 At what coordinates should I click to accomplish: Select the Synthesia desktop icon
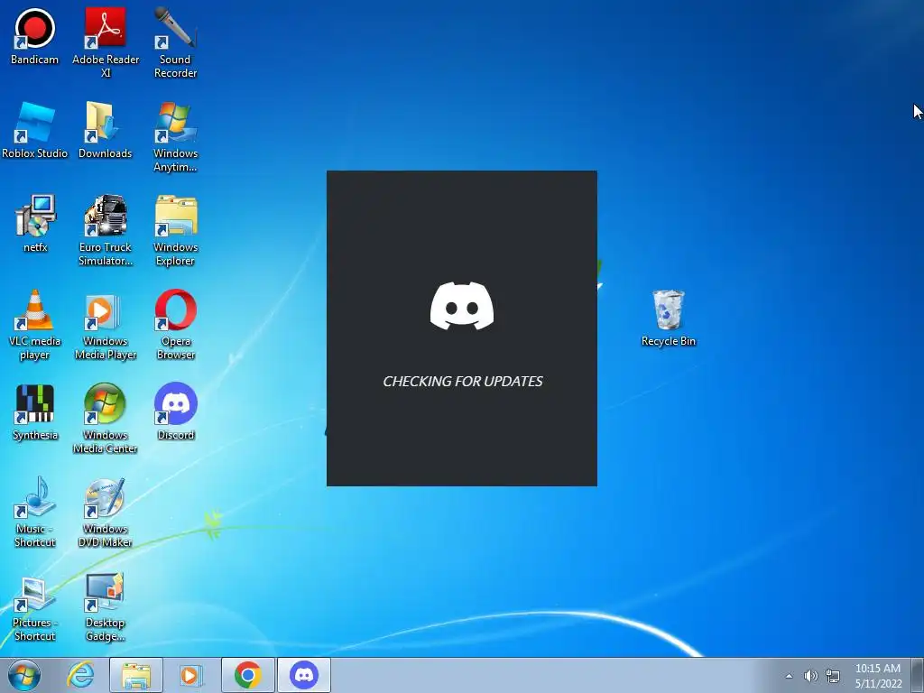point(35,411)
